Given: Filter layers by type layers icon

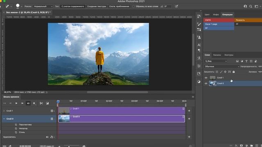Looking at the screenshot, I should coord(246,61).
